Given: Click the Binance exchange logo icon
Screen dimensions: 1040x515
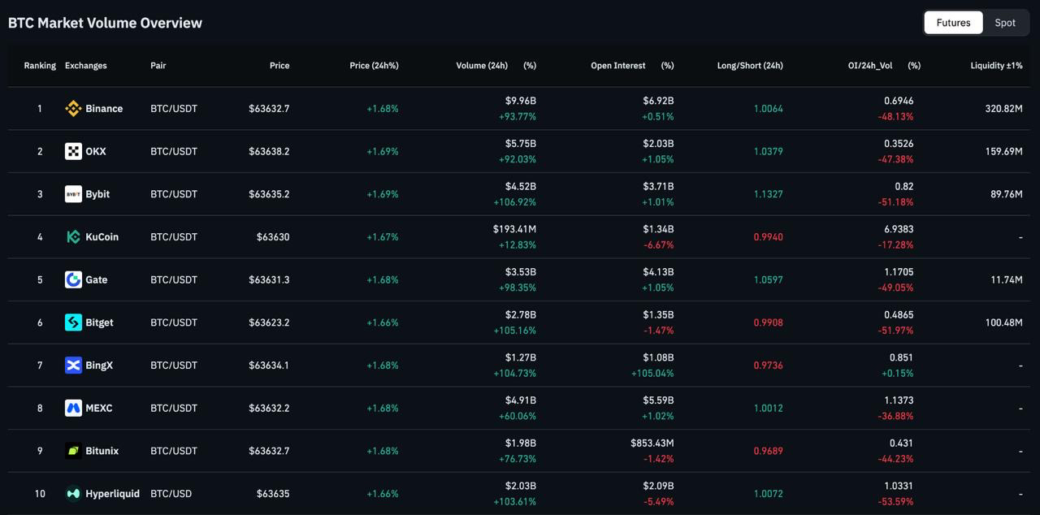Looking at the screenshot, I should 73,109.
